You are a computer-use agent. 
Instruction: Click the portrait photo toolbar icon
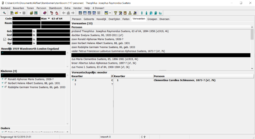tap(125, 13)
